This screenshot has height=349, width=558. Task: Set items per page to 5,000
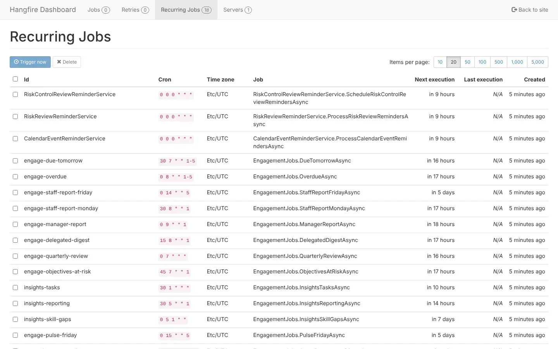click(538, 62)
